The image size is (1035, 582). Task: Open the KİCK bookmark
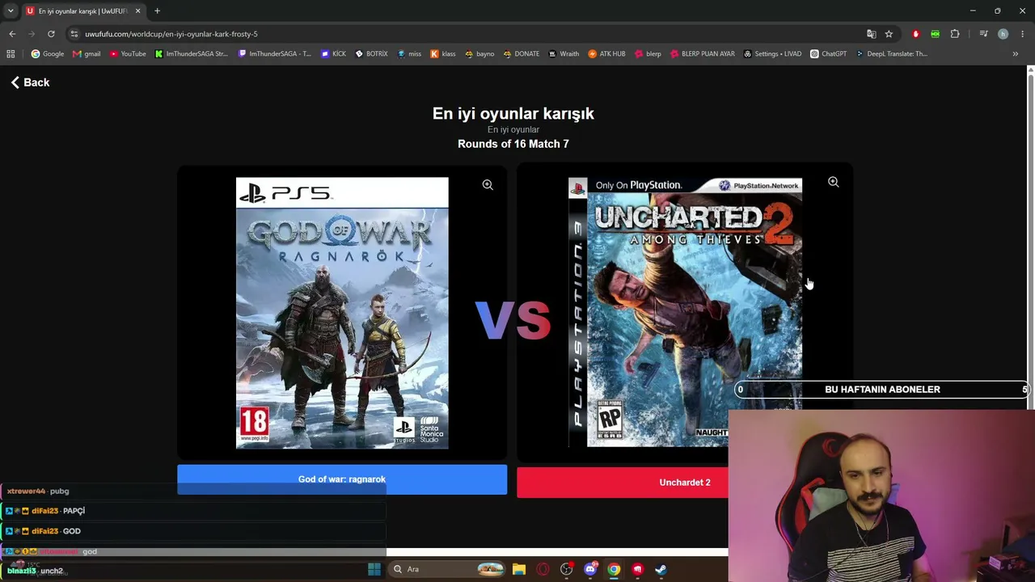(x=333, y=54)
